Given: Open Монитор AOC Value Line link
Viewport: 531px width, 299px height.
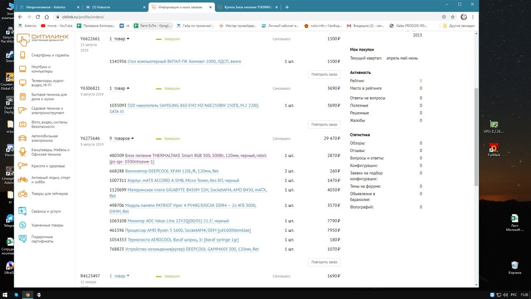Looking at the screenshot, I should point(178,221).
